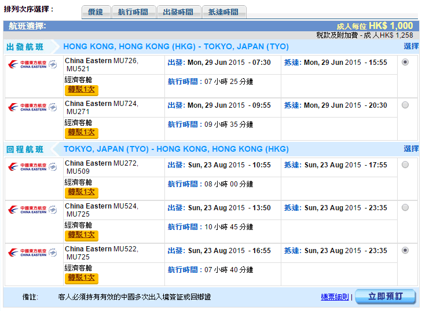Open the 機票細則 ticket rules link
This screenshot has height=311, width=422.
click(x=335, y=297)
